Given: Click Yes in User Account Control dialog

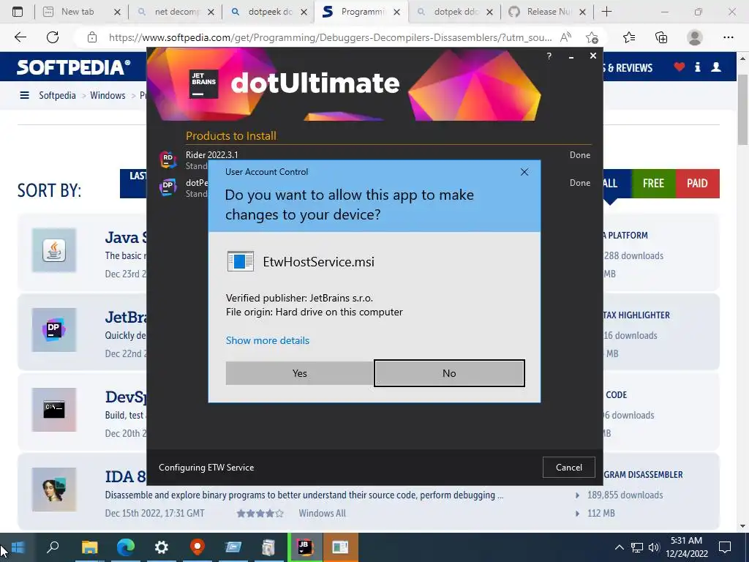Looking at the screenshot, I should point(299,373).
